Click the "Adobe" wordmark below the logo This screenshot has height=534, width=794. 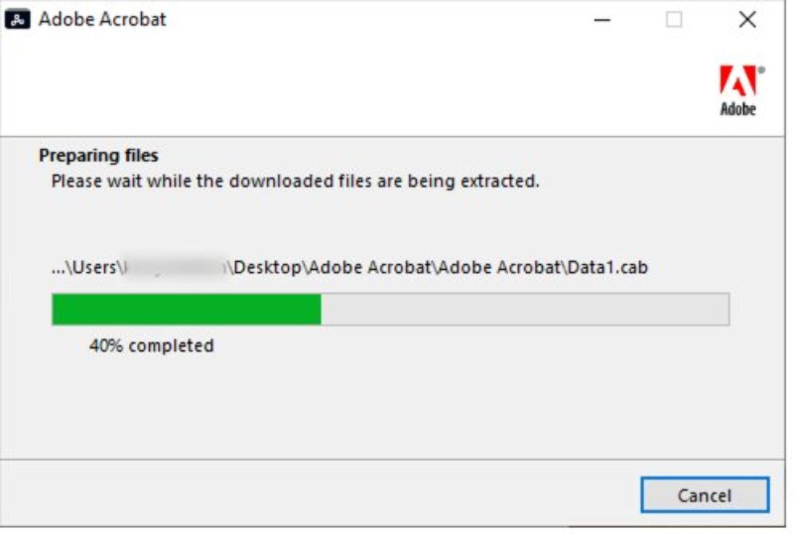(x=737, y=109)
